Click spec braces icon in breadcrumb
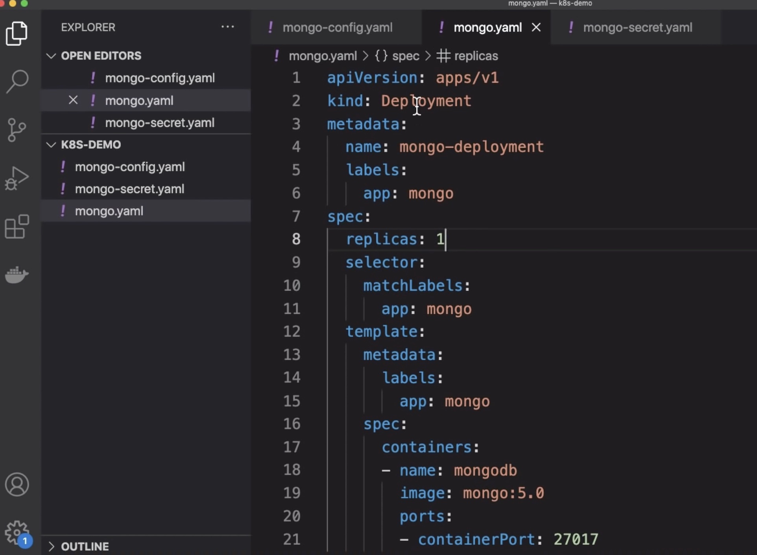Viewport: 757px width, 555px height. (x=381, y=56)
